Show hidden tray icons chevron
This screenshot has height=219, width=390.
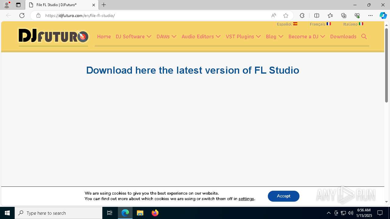tap(328, 213)
